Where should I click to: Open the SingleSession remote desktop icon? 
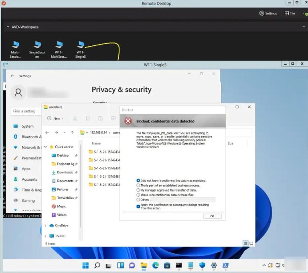coord(37,49)
